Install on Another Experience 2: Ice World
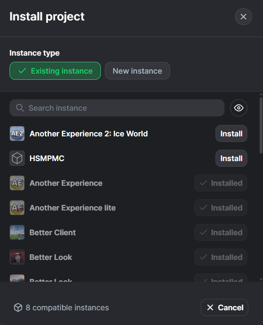The image size is (263, 325). [231, 134]
